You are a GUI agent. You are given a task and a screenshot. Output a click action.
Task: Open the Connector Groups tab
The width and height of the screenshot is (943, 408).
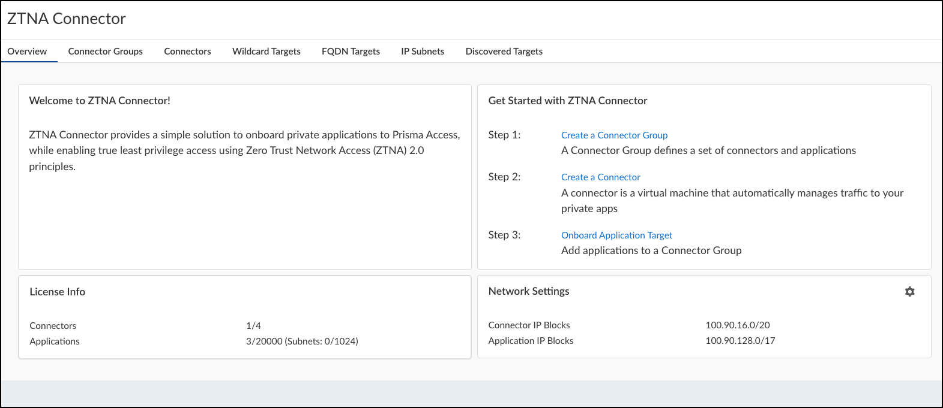105,52
